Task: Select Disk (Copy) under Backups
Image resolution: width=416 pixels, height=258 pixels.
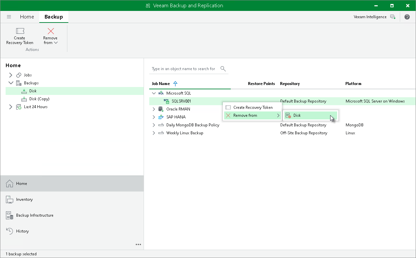Action: click(x=39, y=99)
